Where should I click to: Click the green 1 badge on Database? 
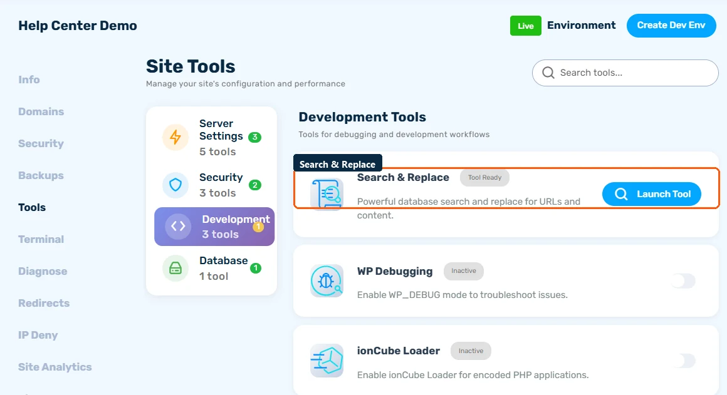pyautogui.click(x=256, y=268)
